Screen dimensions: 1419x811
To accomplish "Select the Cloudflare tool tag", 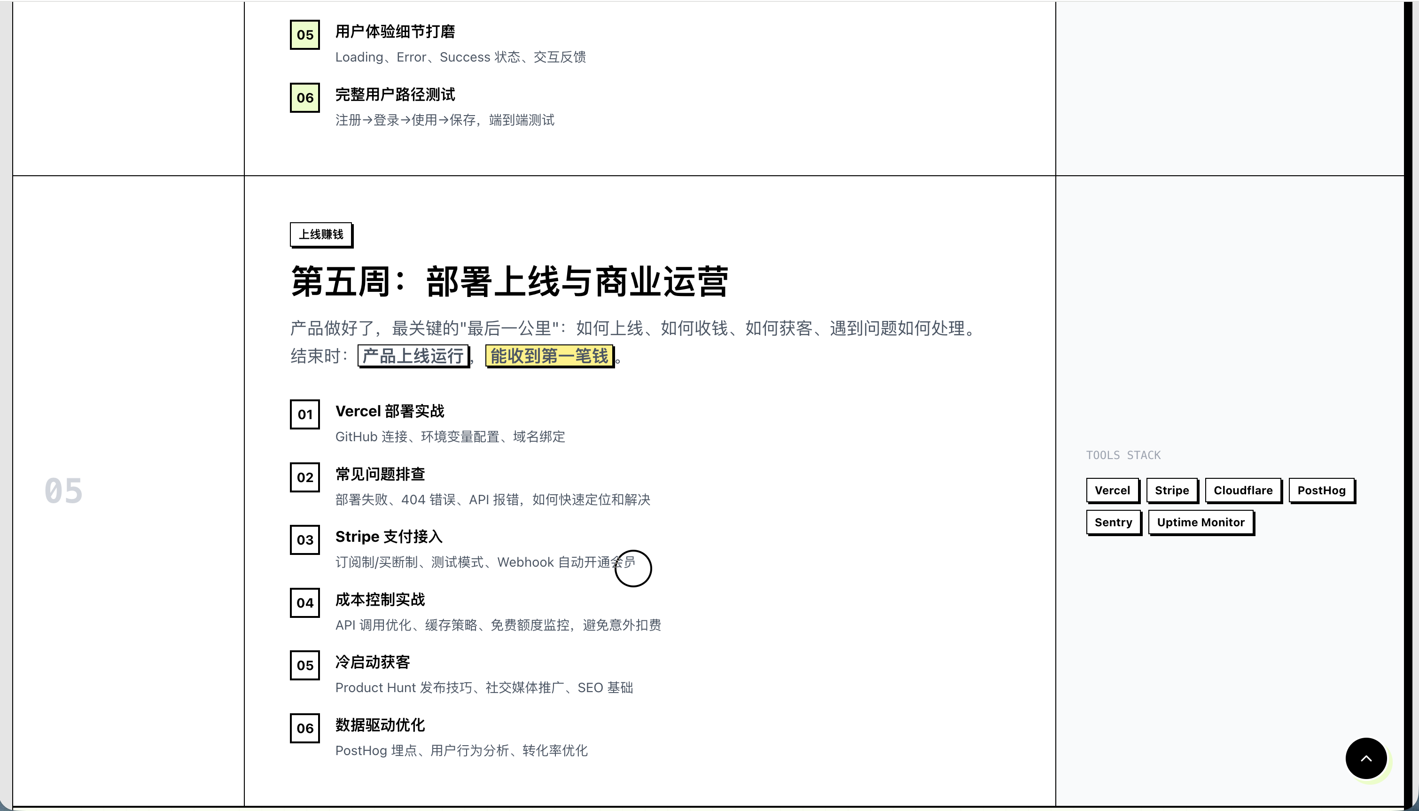I will (x=1243, y=490).
